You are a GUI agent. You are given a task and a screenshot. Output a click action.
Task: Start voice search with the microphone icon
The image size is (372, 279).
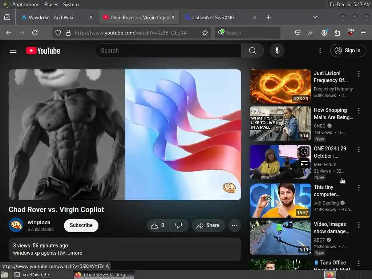pyautogui.click(x=277, y=50)
